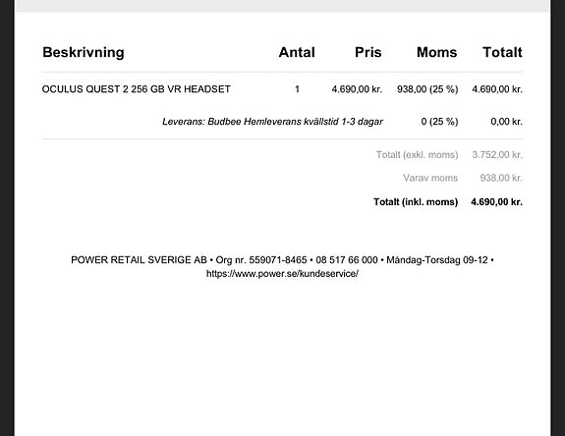Open the power.se kundeservice link
This screenshot has width=565, height=436.
[282, 274]
